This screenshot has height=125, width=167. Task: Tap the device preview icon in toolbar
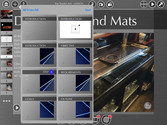(x=92, y=4)
